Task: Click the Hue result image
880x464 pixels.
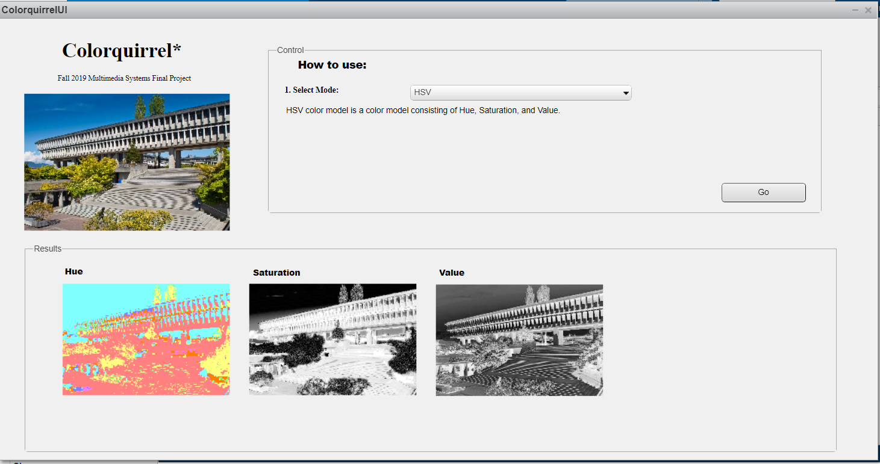Action: (146, 339)
